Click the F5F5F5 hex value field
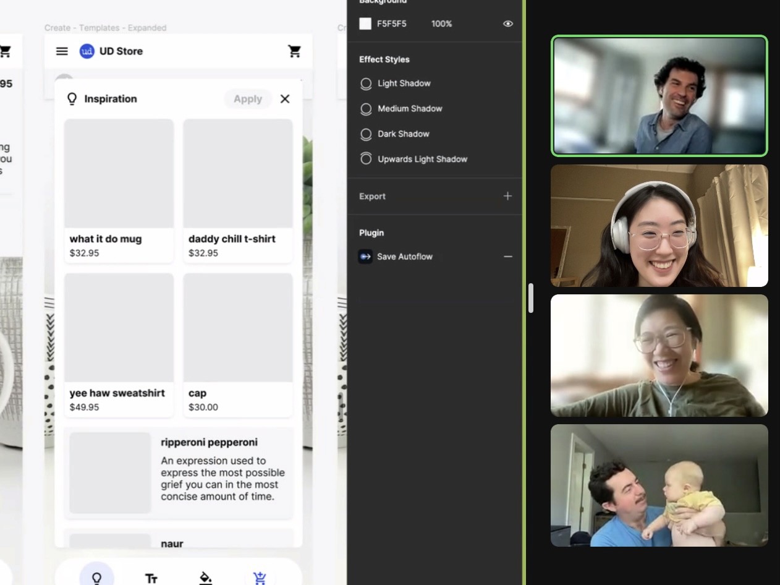Viewport: 780px width, 585px height. (x=392, y=23)
